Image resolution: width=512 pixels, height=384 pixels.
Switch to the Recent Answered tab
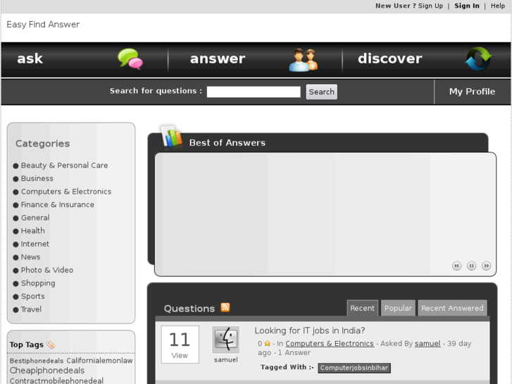tap(452, 308)
